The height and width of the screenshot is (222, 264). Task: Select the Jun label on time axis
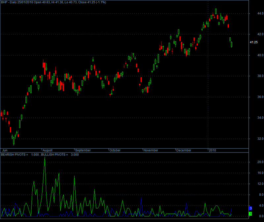pyautogui.click(x=5, y=150)
